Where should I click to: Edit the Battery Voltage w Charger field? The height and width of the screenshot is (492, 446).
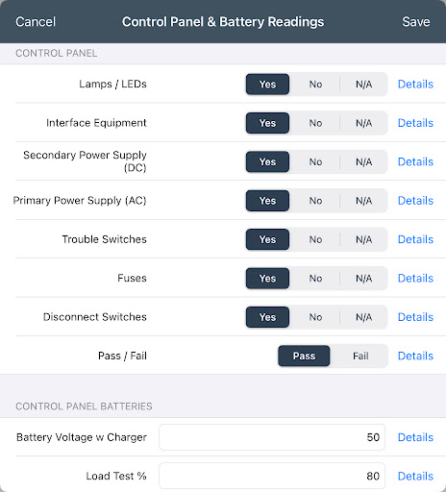coord(272,437)
